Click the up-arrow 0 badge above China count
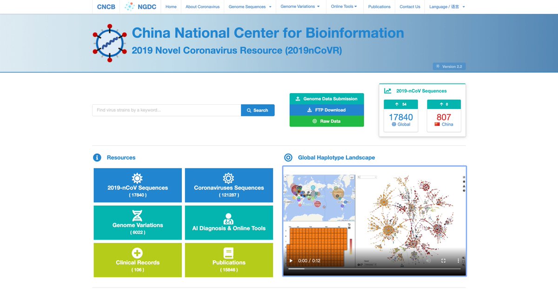Image resolution: width=558 pixels, height=289 pixels. pyautogui.click(x=444, y=104)
